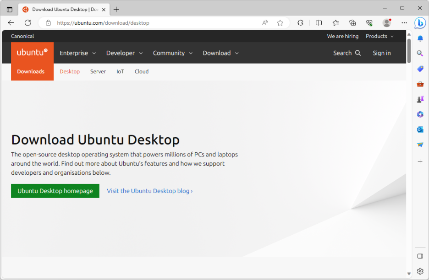Toggle Split screen icon
The height and width of the screenshot is (280, 429).
coord(319,23)
